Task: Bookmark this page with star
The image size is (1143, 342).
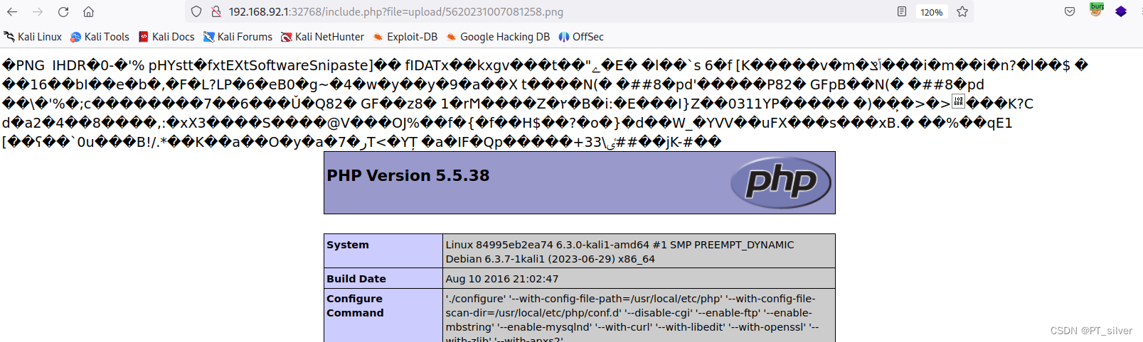Action: click(962, 12)
